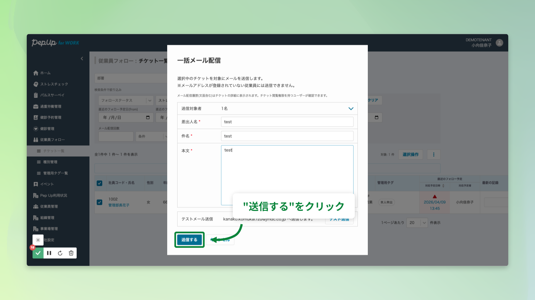
Task: Click the ストレスチェック head icon
Action: tap(36, 84)
